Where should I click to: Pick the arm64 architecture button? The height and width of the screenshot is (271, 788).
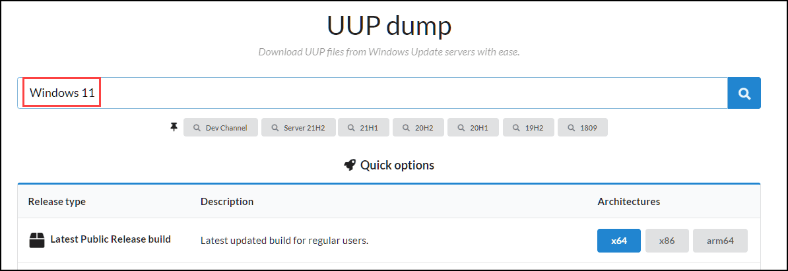[x=720, y=241]
